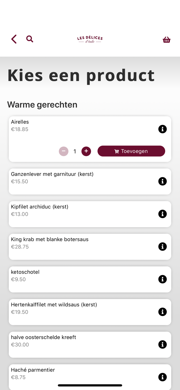Show info for Kipfilet archiduc
This screenshot has width=180, height=390.
coord(162,214)
